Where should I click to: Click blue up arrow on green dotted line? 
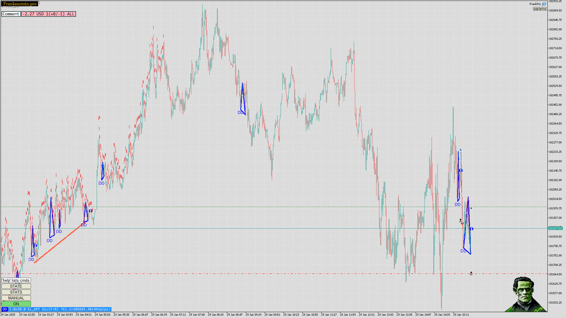[x=471, y=208]
